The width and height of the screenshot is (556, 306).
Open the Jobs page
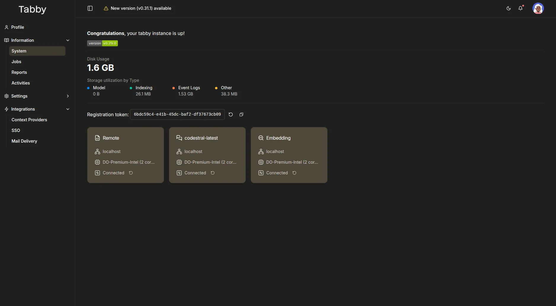(16, 62)
